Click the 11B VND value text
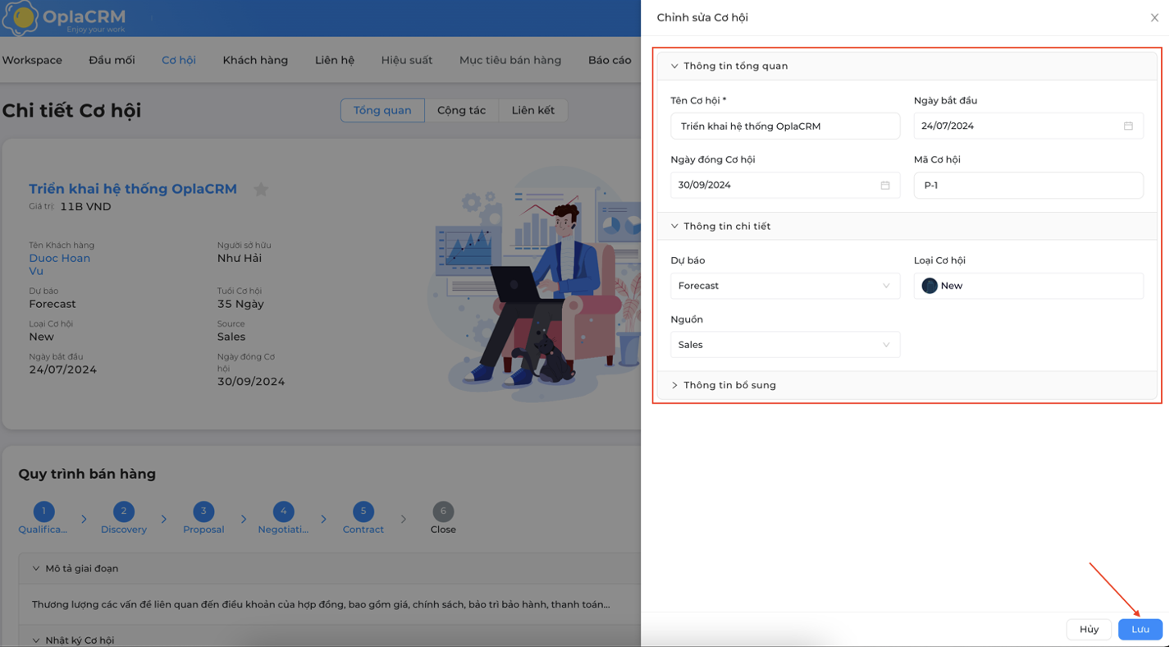This screenshot has width=1170, height=647. [x=85, y=207]
